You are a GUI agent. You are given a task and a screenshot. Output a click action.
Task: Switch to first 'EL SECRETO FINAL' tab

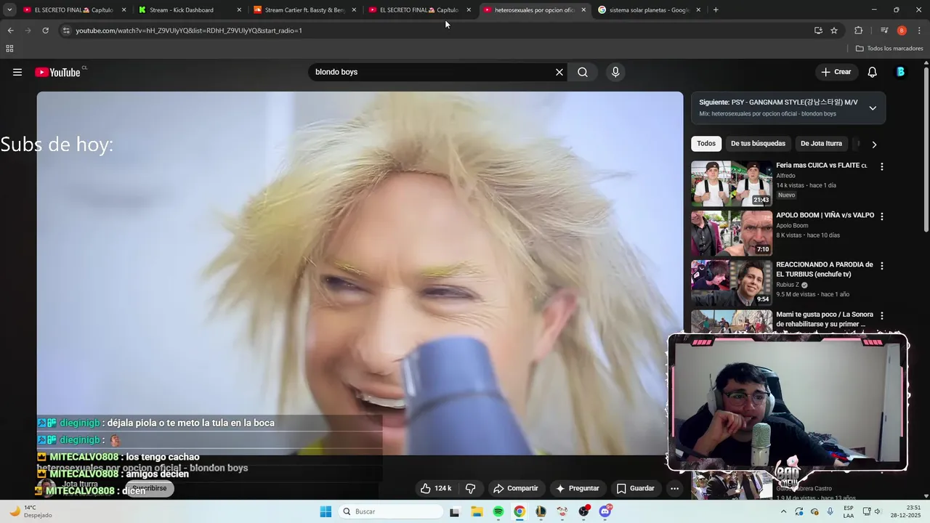[73, 10]
